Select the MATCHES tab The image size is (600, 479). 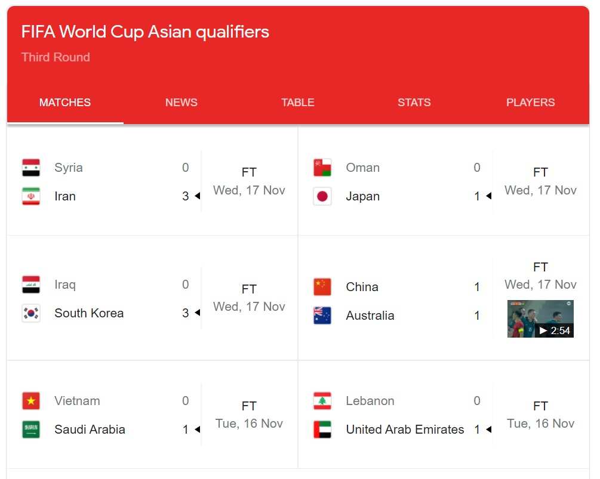click(64, 102)
